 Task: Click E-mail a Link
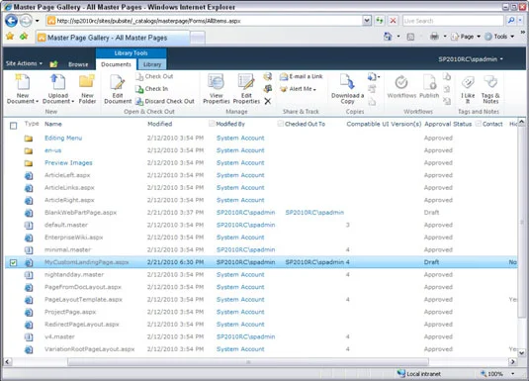302,76
